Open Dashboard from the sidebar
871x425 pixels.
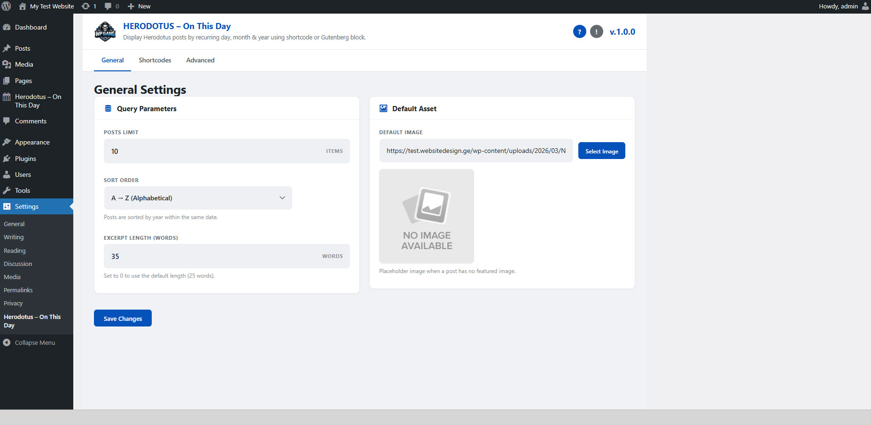coord(31,27)
